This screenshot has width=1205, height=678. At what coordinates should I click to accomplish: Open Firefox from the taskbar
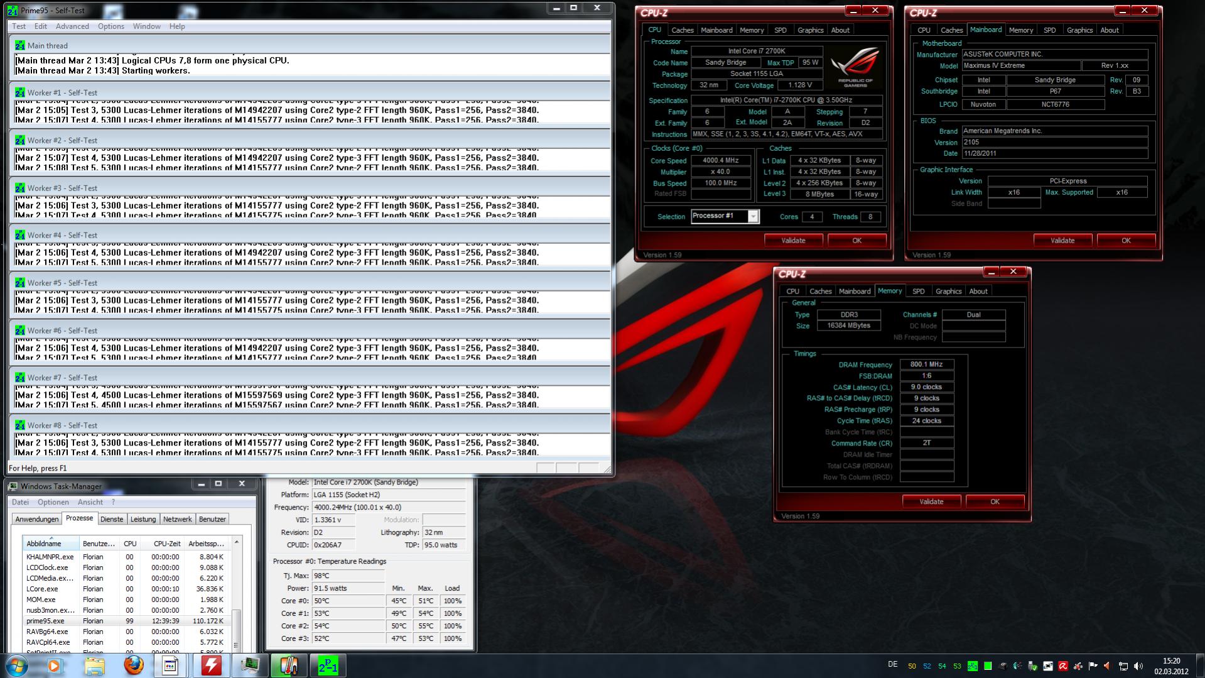click(x=133, y=665)
